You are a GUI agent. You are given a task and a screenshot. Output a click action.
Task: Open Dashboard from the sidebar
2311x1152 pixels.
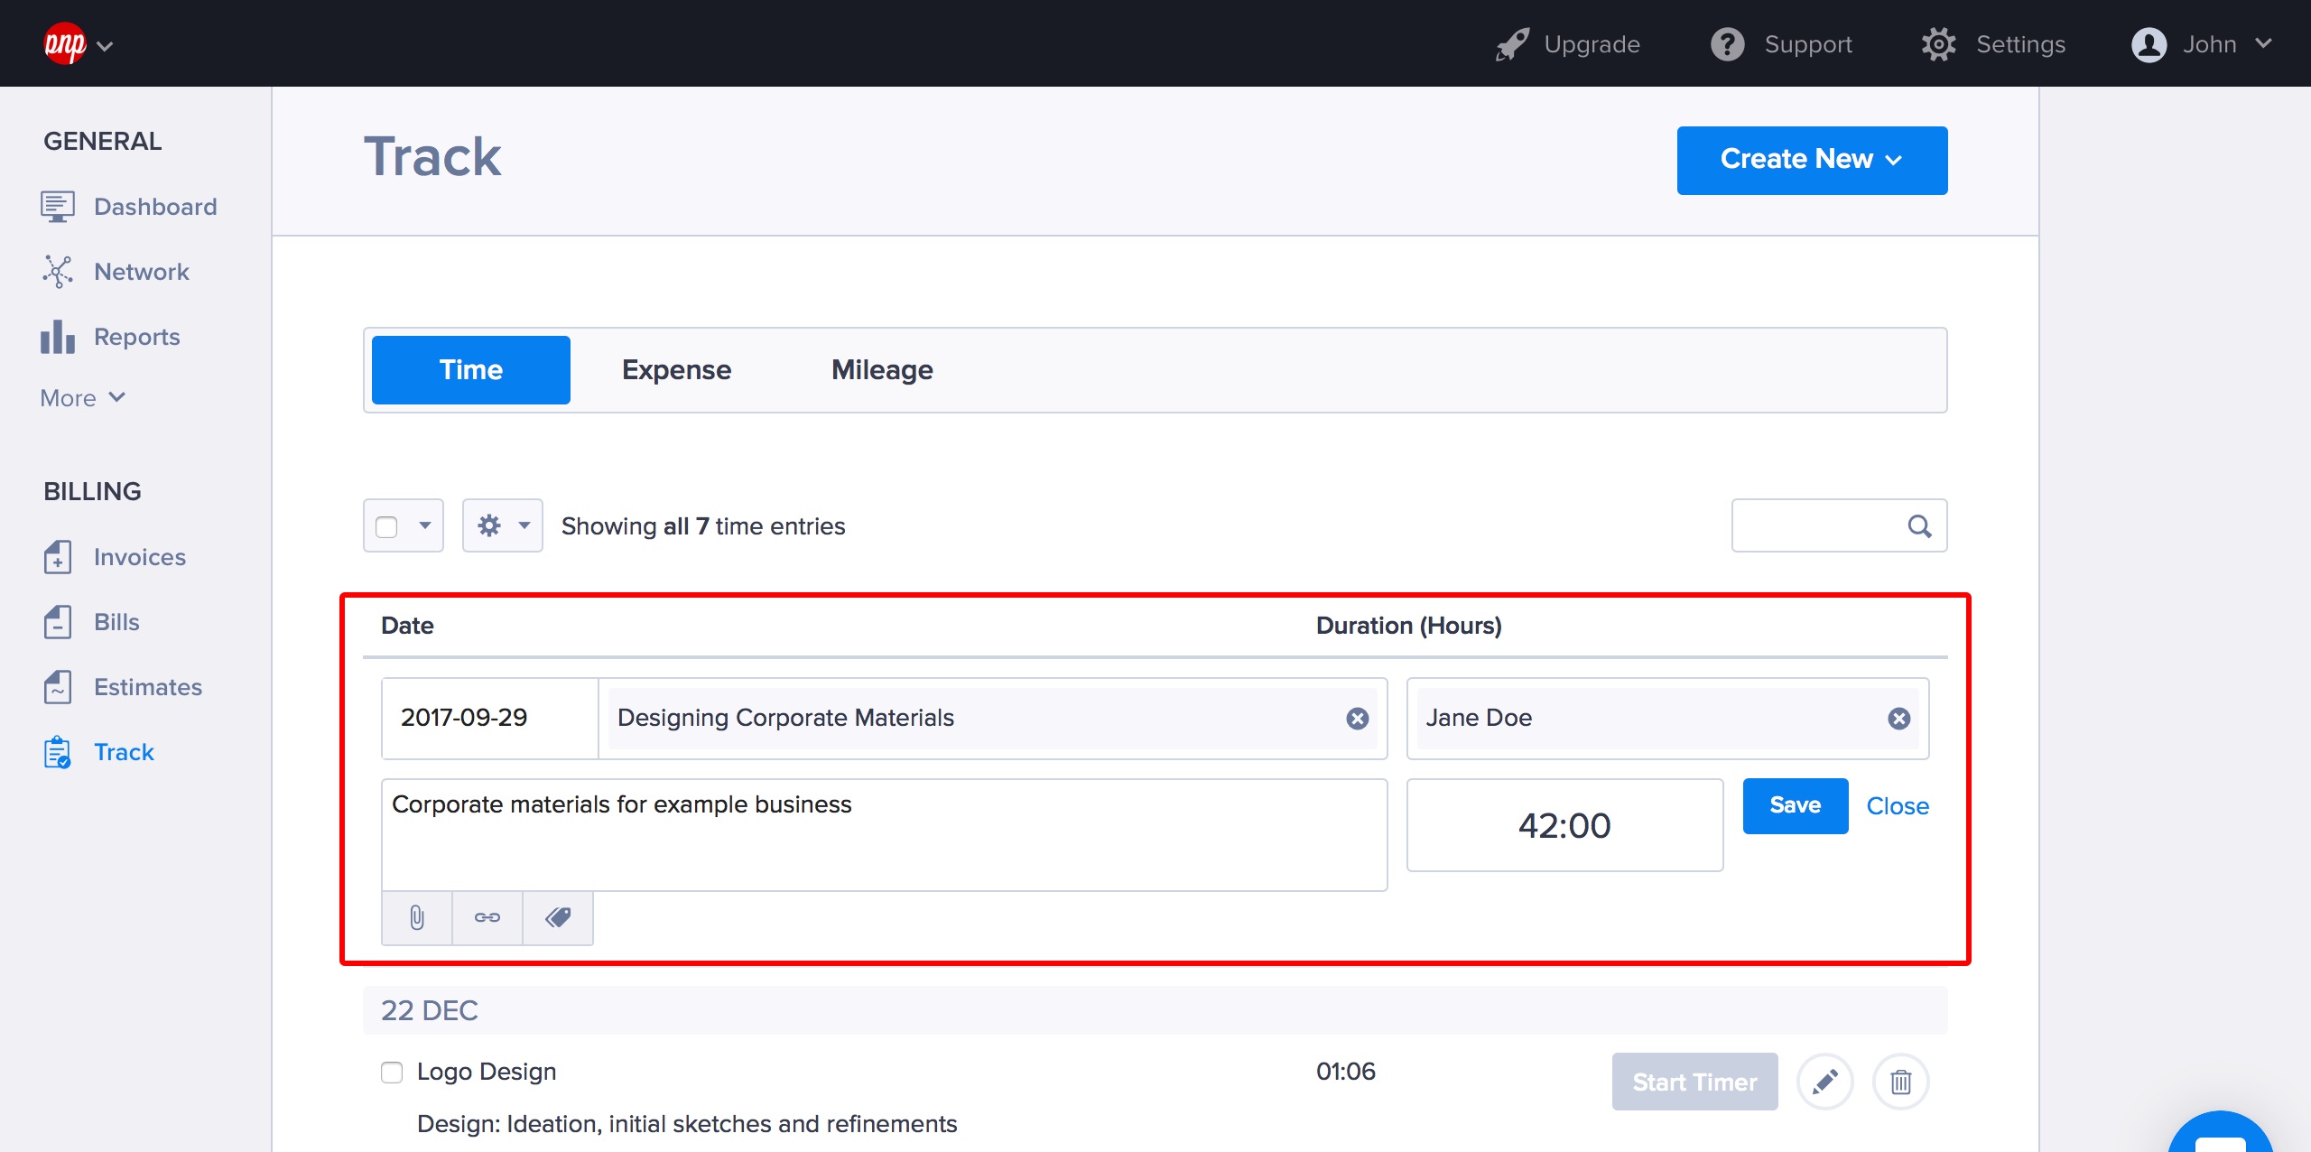(x=154, y=207)
